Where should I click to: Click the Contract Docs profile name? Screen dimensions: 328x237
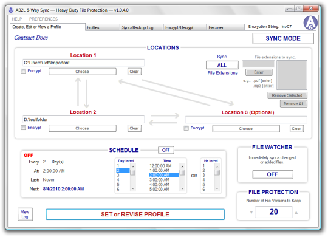coord(31,38)
